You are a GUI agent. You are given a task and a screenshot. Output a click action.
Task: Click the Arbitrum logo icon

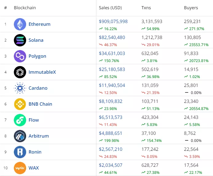tap(20, 136)
